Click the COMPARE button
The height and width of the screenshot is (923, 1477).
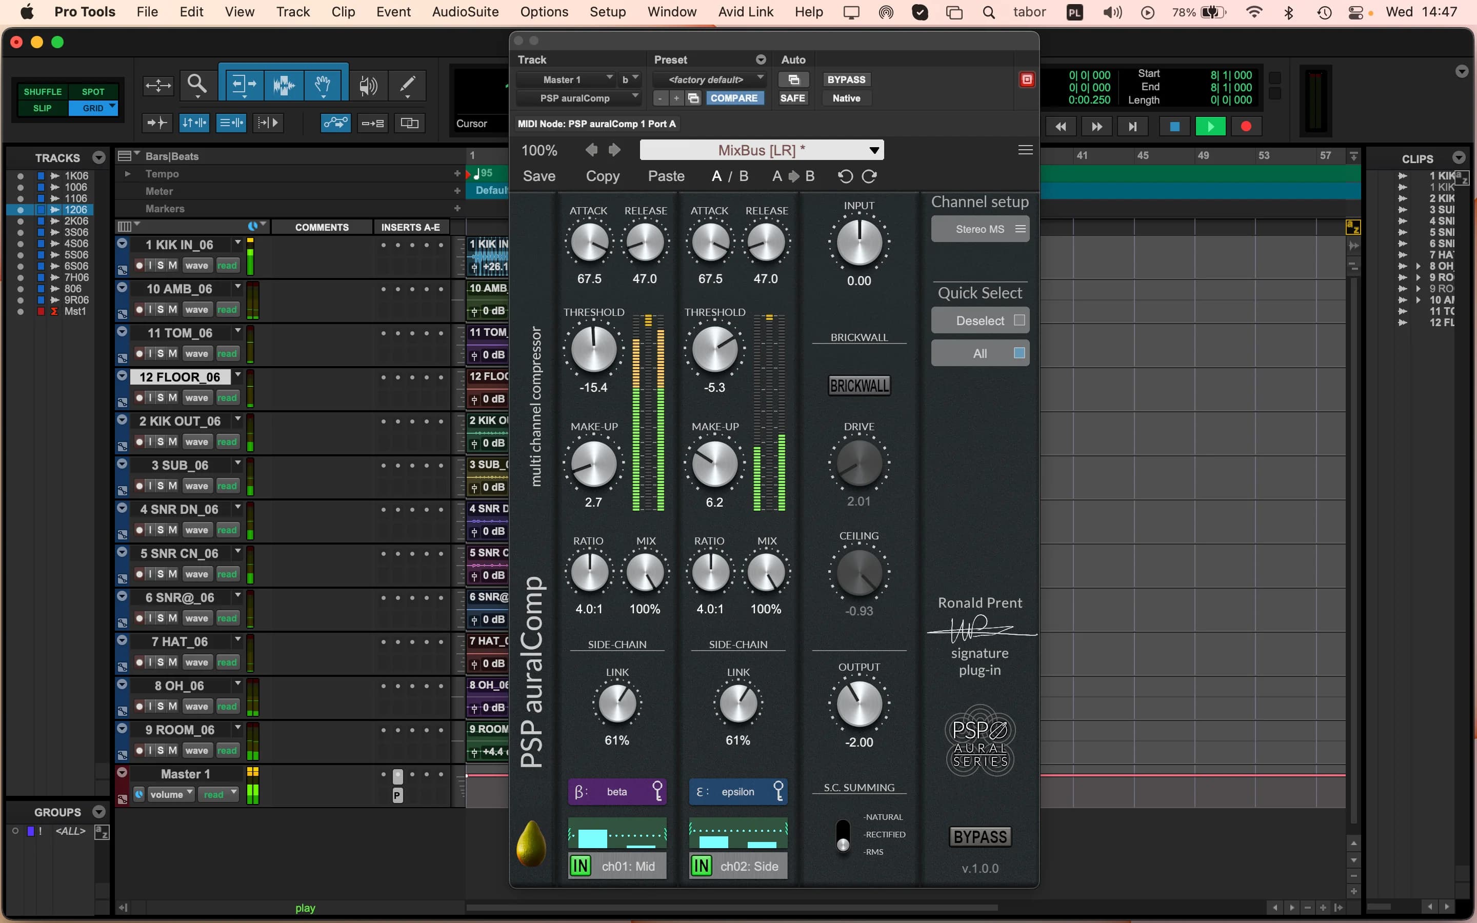coord(733,98)
